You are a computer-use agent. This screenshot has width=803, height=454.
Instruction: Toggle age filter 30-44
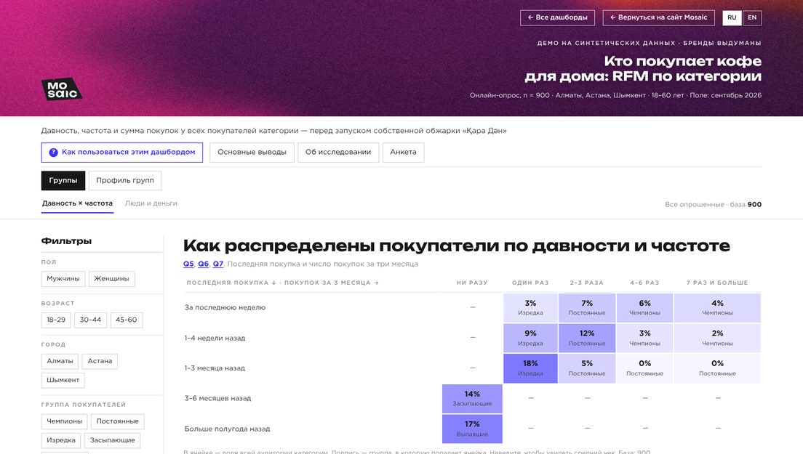[x=90, y=320]
